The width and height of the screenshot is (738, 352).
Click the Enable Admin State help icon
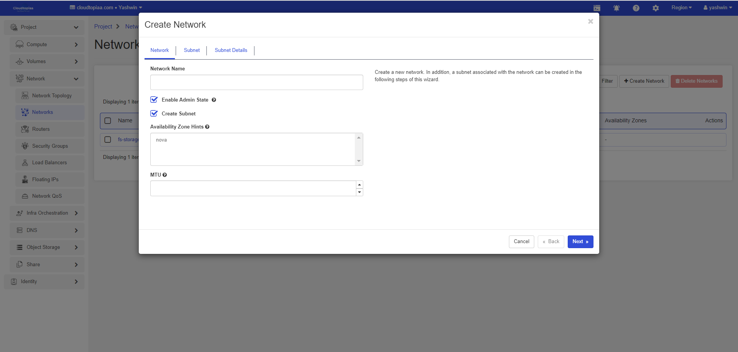coord(214,100)
